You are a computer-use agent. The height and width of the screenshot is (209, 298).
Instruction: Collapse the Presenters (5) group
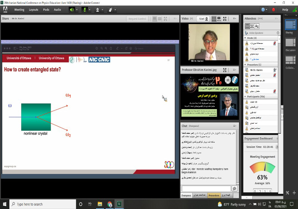click(x=245, y=64)
